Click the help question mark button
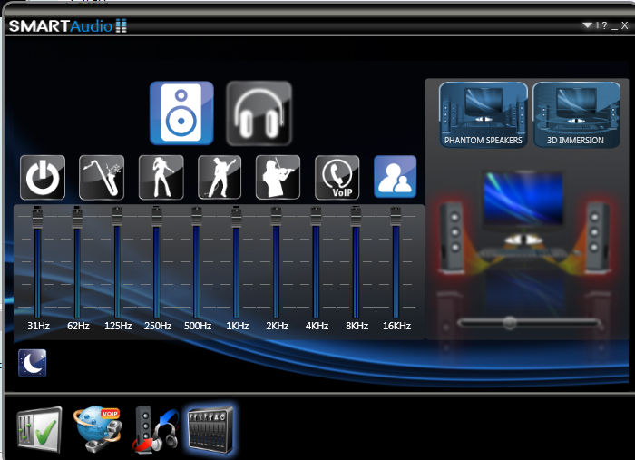 tap(605, 25)
